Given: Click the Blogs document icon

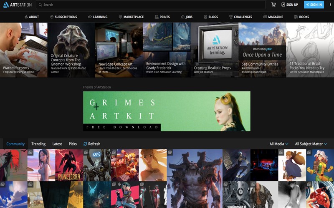Looking at the screenshot, I should click(x=205, y=17).
